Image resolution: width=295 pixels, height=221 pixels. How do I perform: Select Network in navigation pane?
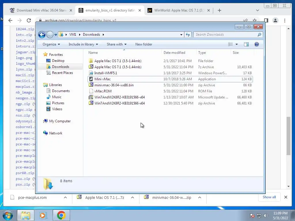56,133
